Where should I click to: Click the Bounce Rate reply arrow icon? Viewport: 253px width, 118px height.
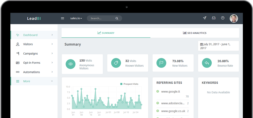[x=207, y=63]
